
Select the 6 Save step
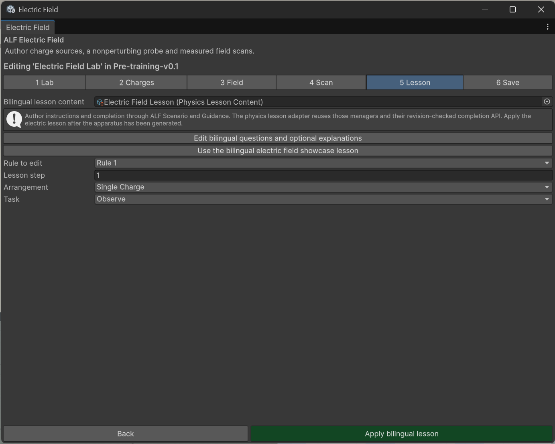[508, 83]
